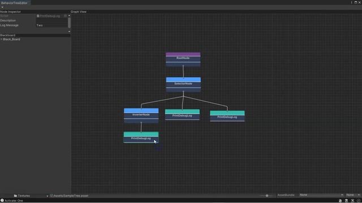Viewport: 362px width, 203px height.
Task: Click the info icon beside Activate: One
Action: 2,201
